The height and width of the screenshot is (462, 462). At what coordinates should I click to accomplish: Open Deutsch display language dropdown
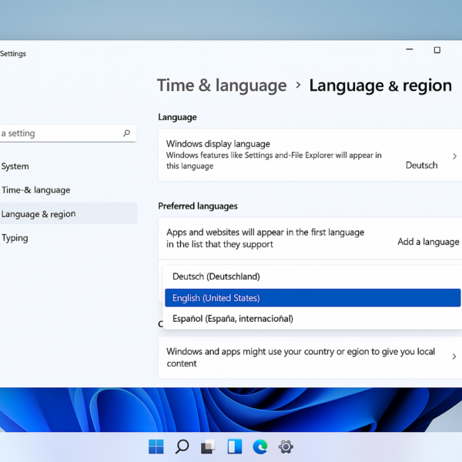pyautogui.click(x=421, y=165)
